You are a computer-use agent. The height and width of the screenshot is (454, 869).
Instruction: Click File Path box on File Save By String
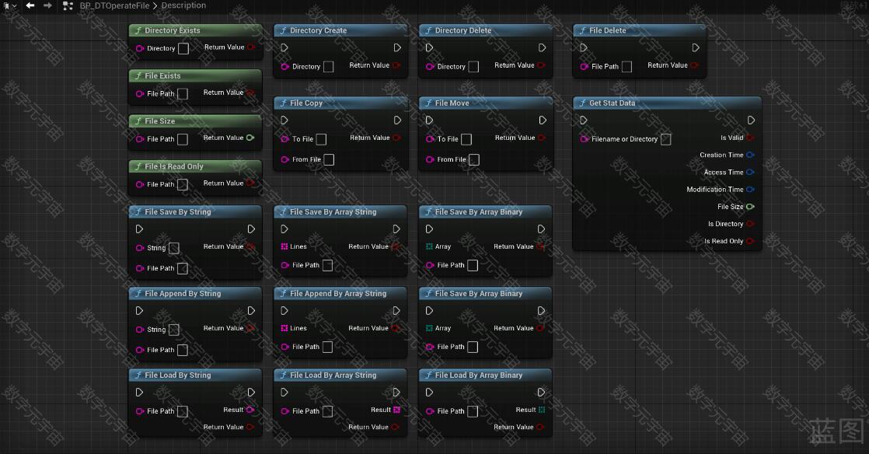(x=183, y=268)
